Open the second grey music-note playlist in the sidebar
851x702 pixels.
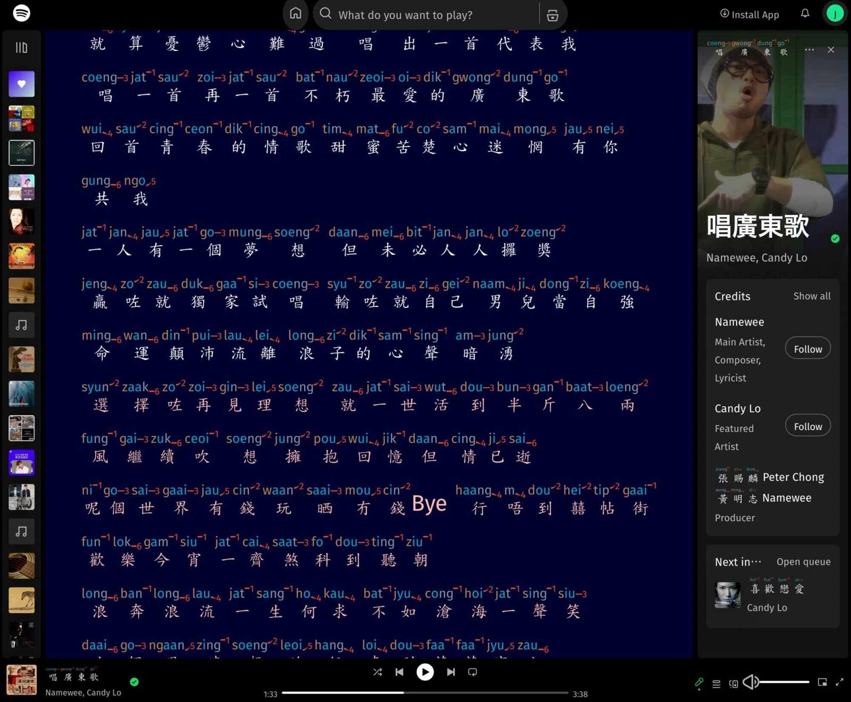(22, 531)
